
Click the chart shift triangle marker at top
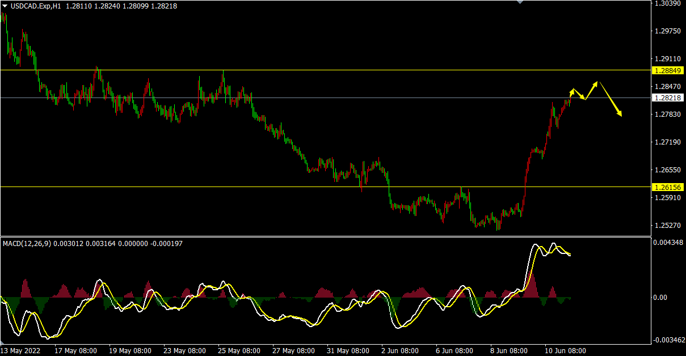click(x=520, y=2)
